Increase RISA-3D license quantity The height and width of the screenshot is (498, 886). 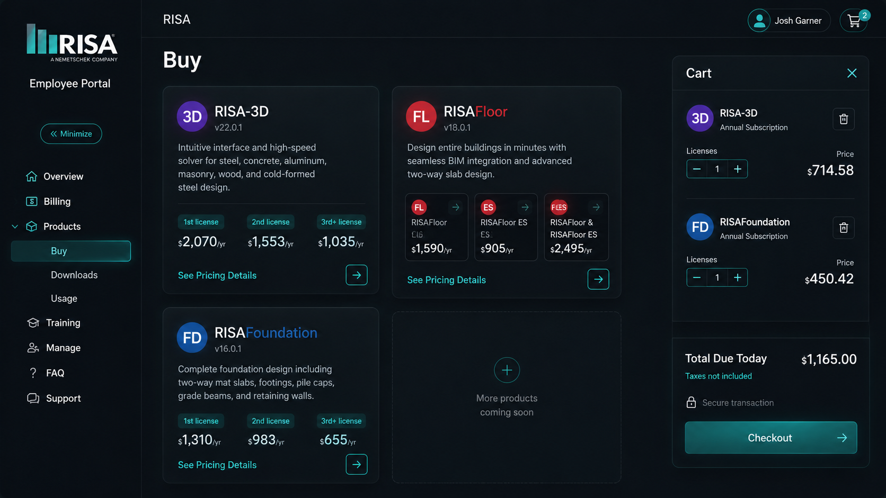(x=737, y=169)
